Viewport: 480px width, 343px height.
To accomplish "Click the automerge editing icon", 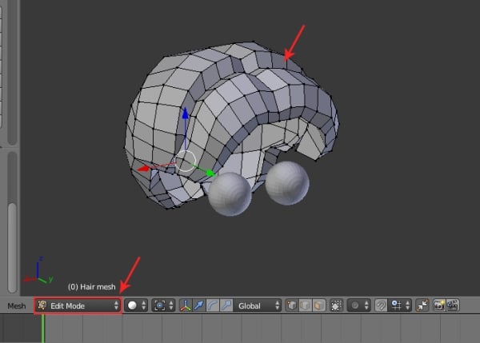I will [423, 305].
